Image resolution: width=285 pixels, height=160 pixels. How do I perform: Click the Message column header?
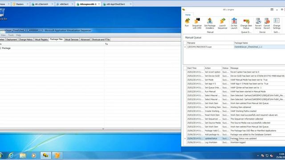tap(257, 68)
